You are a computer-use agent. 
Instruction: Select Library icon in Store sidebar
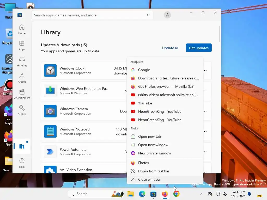click(x=22, y=146)
